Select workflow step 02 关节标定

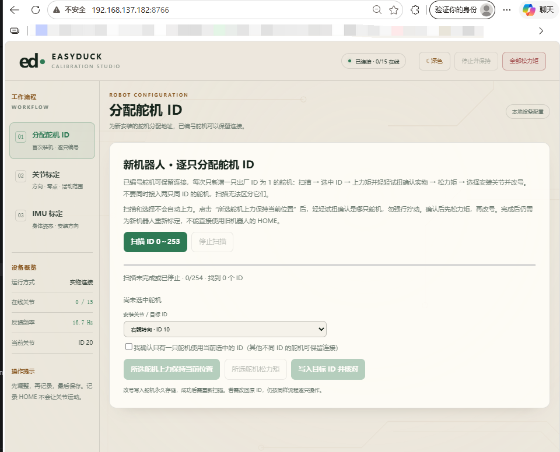point(52,180)
